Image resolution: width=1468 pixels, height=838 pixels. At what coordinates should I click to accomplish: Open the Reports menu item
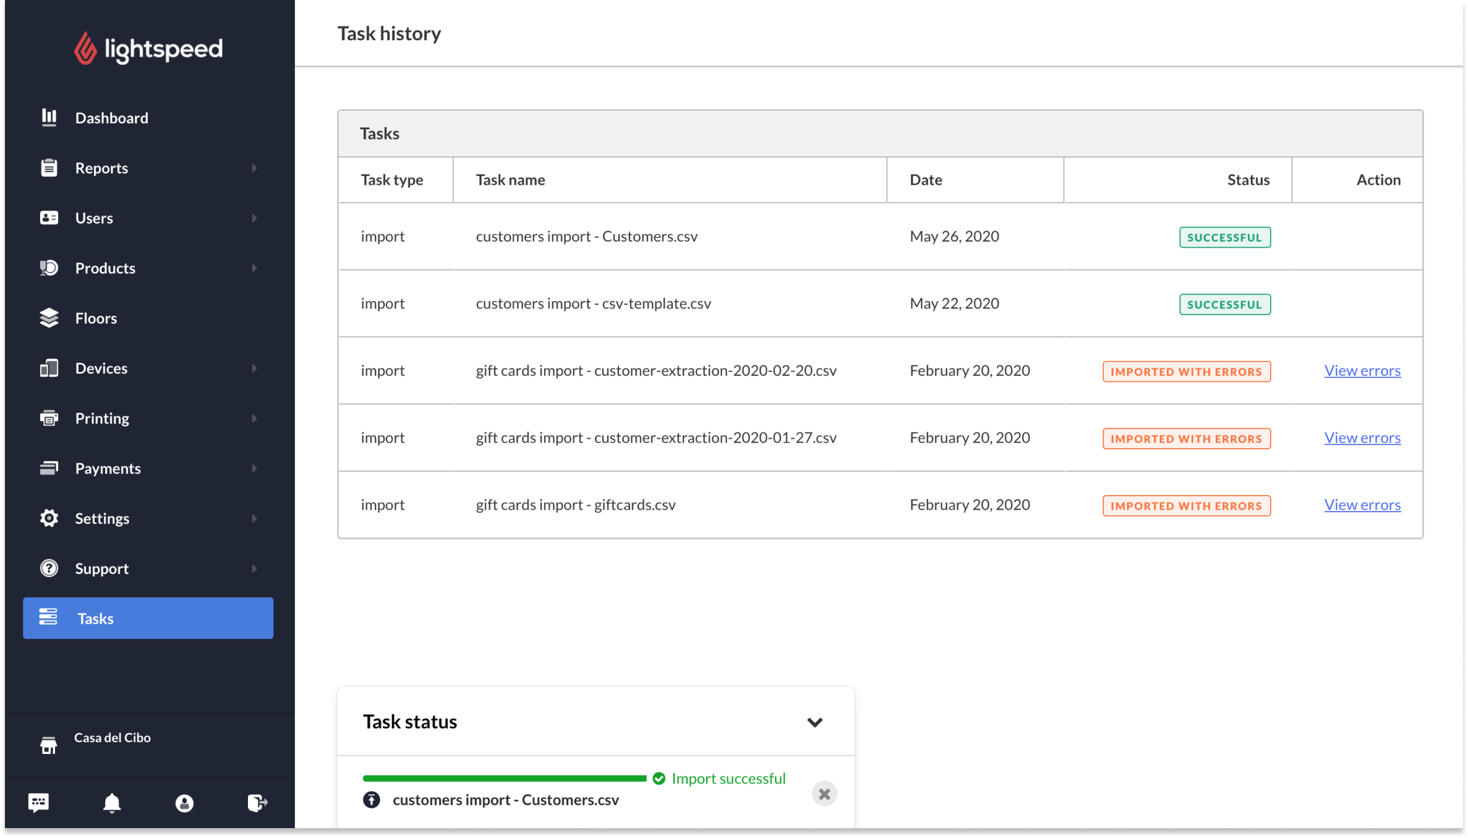coord(148,167)
